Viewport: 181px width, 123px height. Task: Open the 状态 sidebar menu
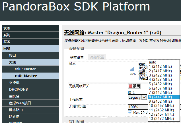point(30,28)
